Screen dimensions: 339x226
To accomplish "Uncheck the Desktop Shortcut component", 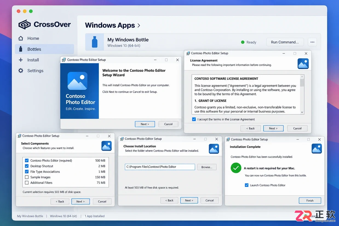I will point(27,166).
